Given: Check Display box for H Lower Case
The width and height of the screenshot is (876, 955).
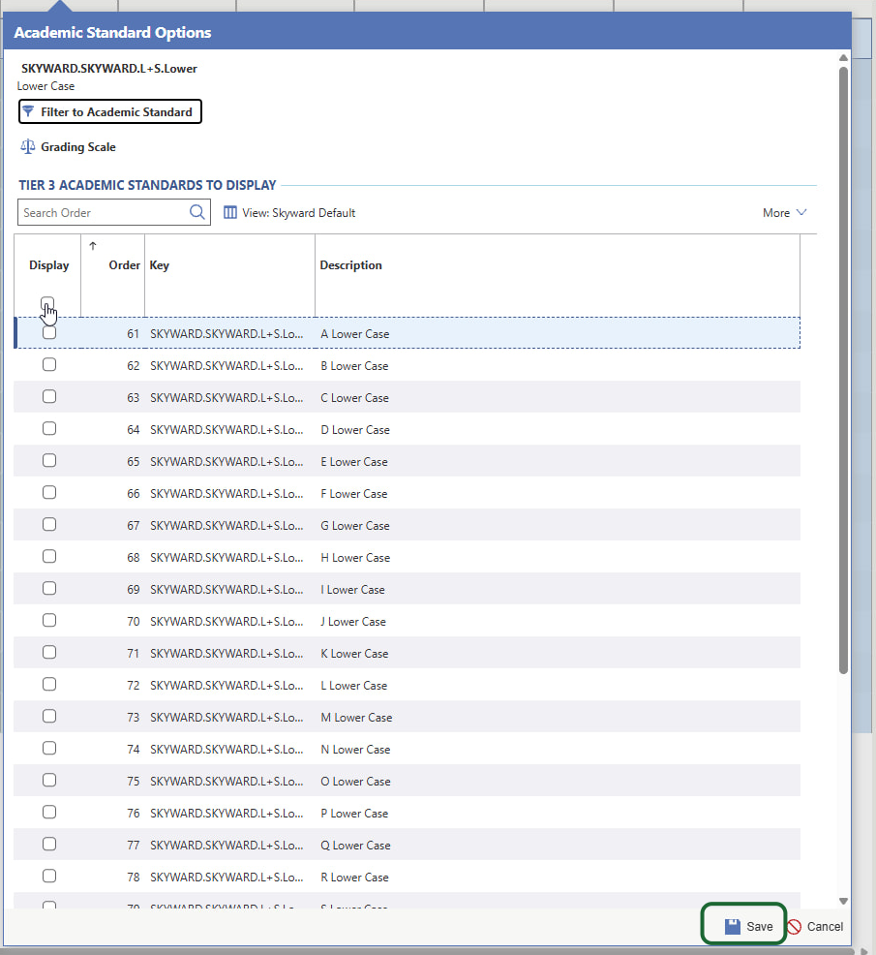Looking at the screenshot, I should (x=49, y=556).
